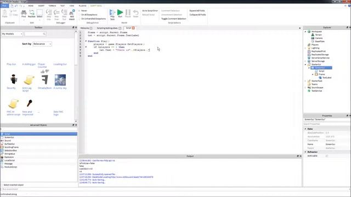
Task: Click the Step Into debugger icon
Action: (49, 12)
